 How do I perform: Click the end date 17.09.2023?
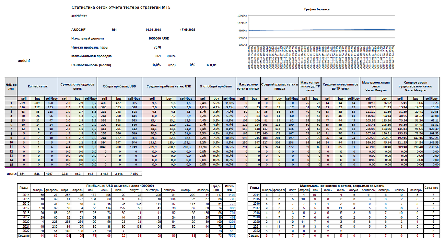pyautogui.click(x=188, y=30)
